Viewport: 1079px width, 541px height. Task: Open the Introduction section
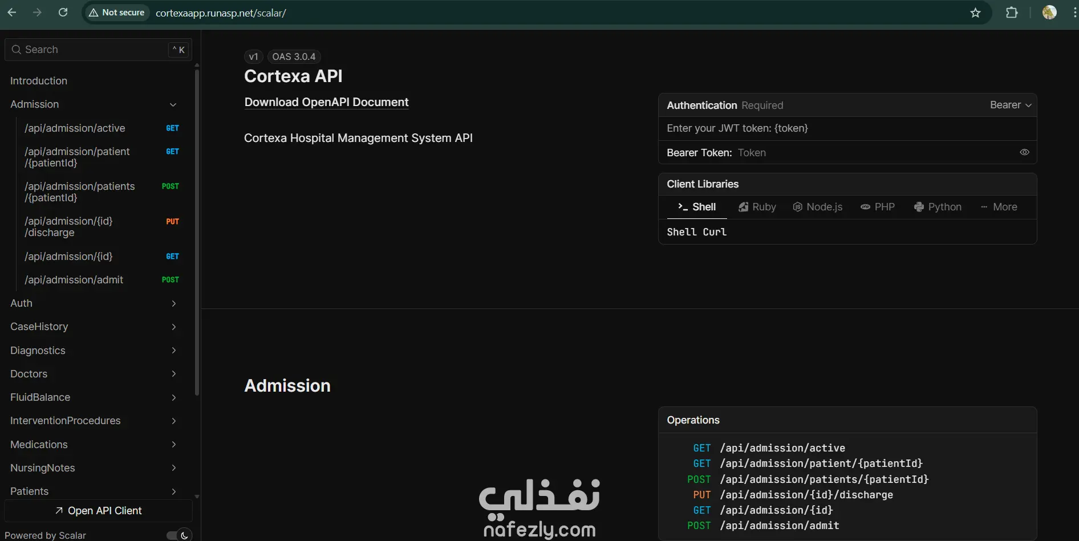coord(39,81)
